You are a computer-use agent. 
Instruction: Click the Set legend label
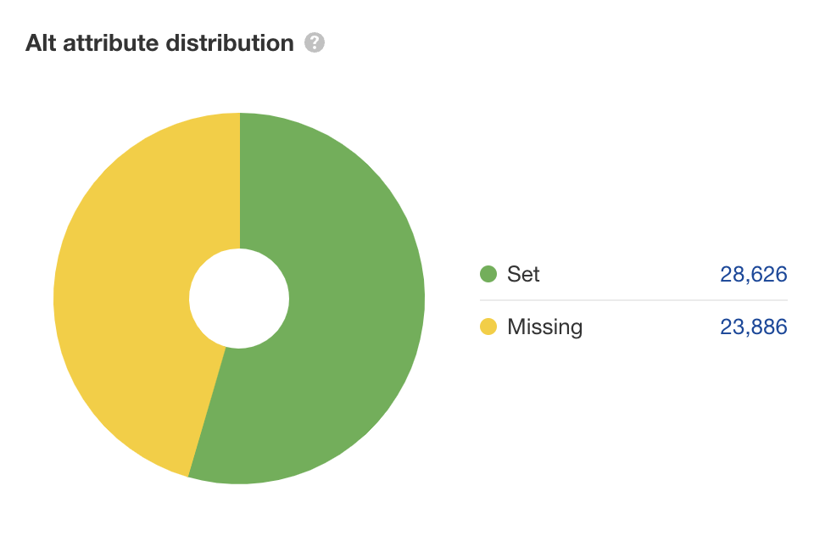click(523, 274)
